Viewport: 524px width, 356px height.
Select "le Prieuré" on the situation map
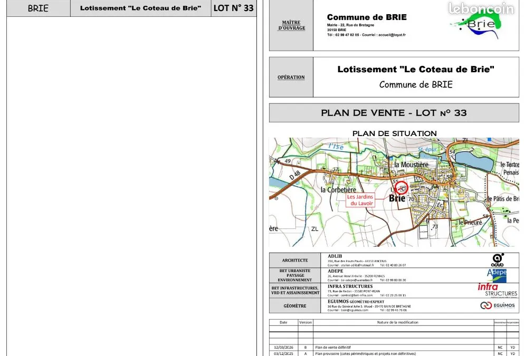tap(470, 222)
